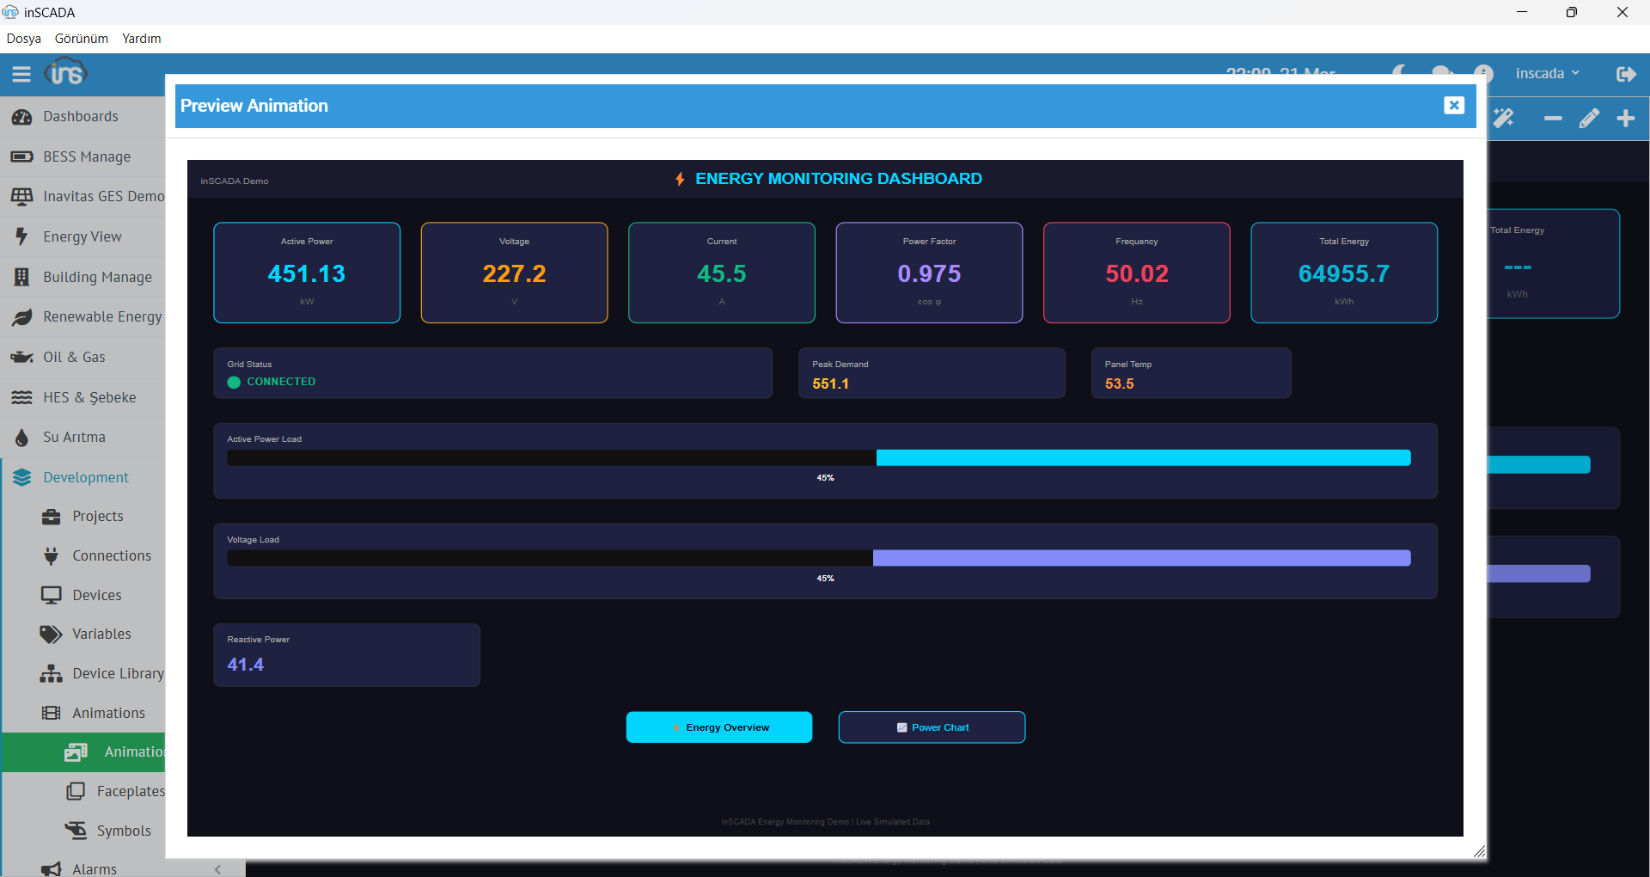Toggle dark mode moon icon
This screenshot has width=1650, height=877.
click(x=1400, y=71)
